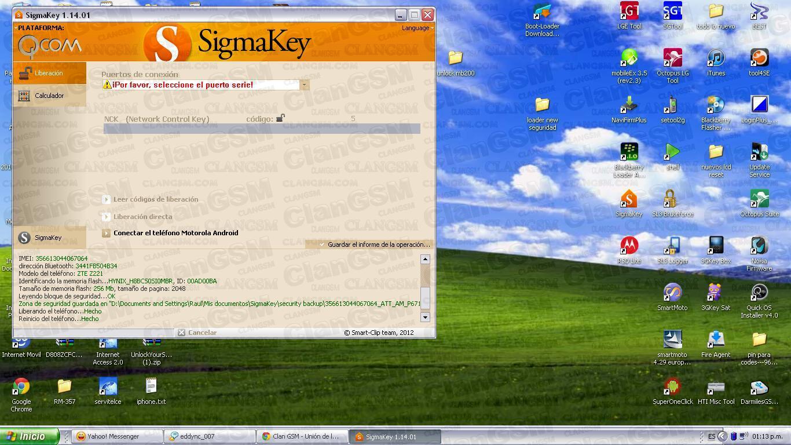Select the SL3 Logger desktop icon
791x445 pixels.
pyautogui.click(x=672, y=251)
